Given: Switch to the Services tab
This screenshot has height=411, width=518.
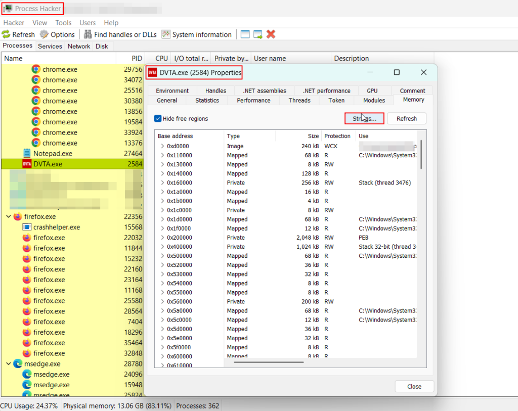Looking at the screenshot, I should (x=50, y=46).
